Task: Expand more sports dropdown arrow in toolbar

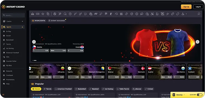Action: point(186,14)
